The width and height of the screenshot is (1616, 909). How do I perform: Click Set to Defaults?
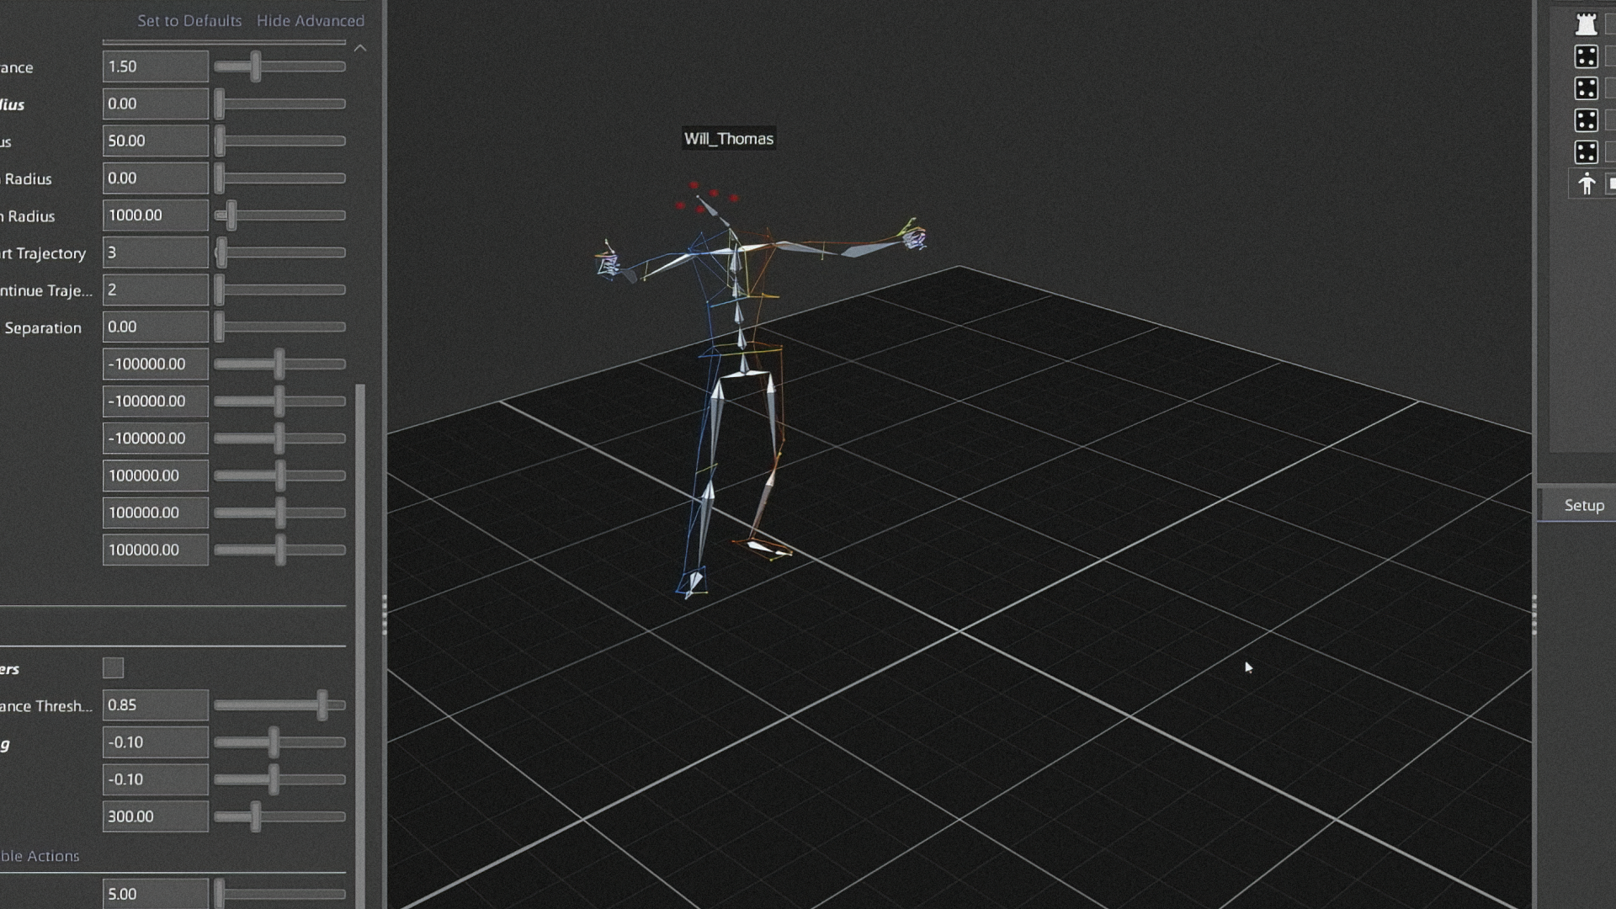(189, 20)
